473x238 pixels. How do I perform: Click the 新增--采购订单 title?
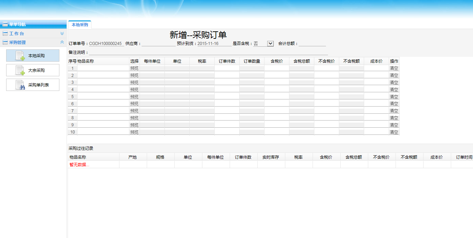point(198,35)
